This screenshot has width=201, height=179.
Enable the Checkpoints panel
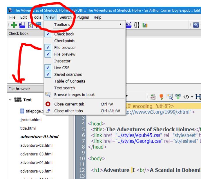[65, 41]
